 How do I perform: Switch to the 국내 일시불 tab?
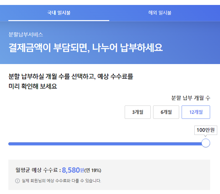click(59, 13)
